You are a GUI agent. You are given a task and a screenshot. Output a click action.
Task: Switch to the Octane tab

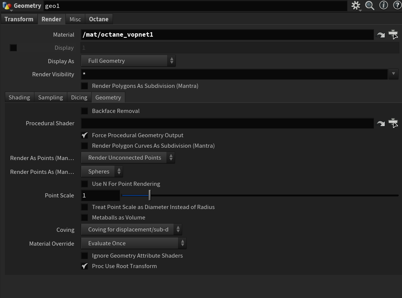99,19
